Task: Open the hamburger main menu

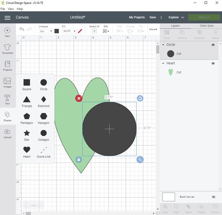Action: point(7,18)
